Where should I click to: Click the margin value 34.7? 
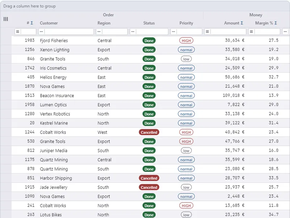274,215
